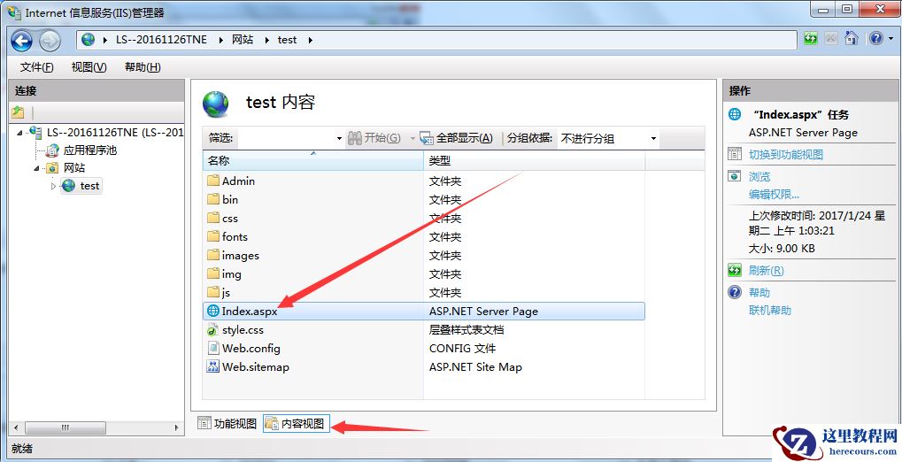
Task: Click test in the address breadcrumb
Action: [x=287, y=40]
